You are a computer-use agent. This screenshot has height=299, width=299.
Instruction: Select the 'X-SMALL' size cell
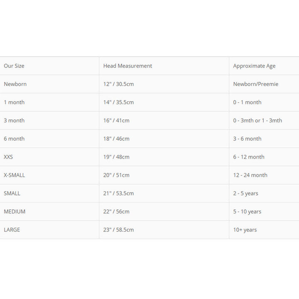coord(15,175)
